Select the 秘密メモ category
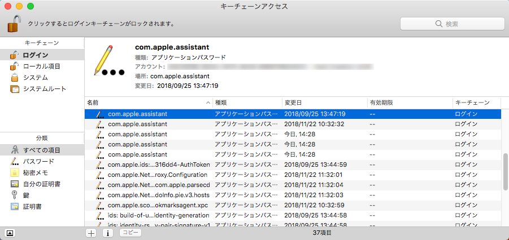This screenshot has width=509, height=240. click(35, 172)
